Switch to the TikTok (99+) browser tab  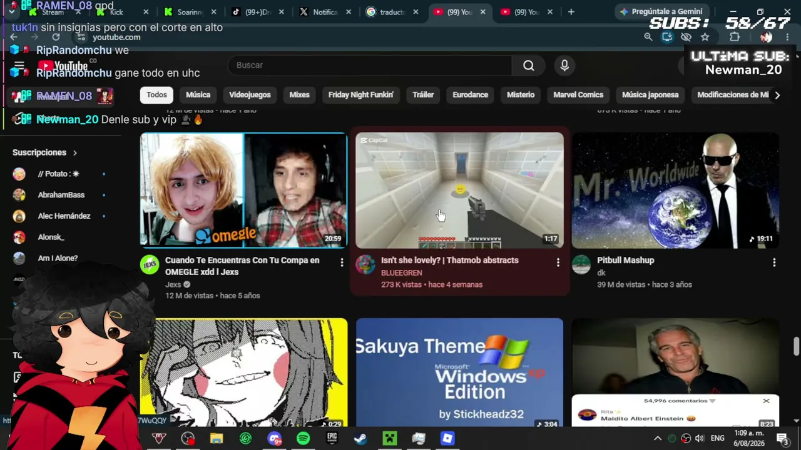(x=257, y=12)
